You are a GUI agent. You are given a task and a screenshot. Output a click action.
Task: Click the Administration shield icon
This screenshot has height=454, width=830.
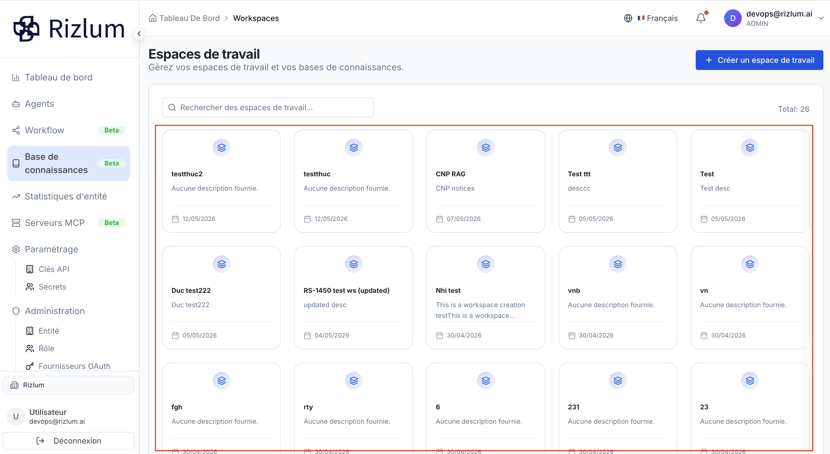pyautogui.click(x=16, y=311)
